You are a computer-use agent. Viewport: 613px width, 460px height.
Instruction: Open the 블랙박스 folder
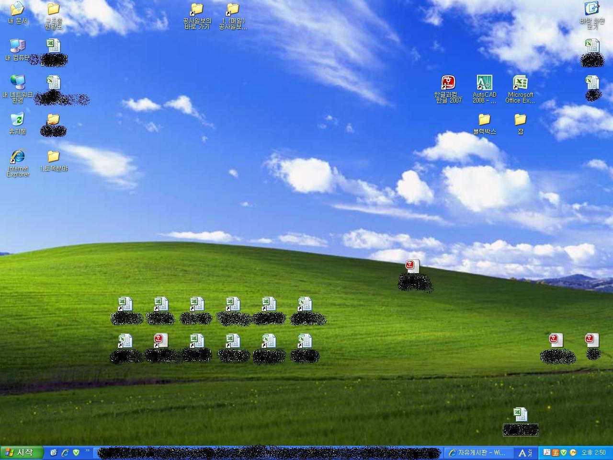pyautogui.click(x=484, y=124)
